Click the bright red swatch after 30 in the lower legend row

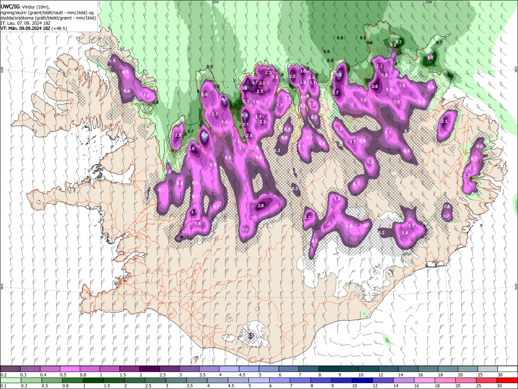pyautogui.click(x=507, y=380)
